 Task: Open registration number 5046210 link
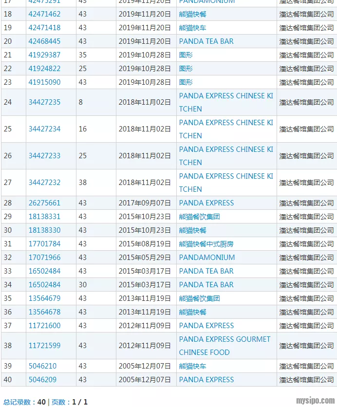point(42,366)
